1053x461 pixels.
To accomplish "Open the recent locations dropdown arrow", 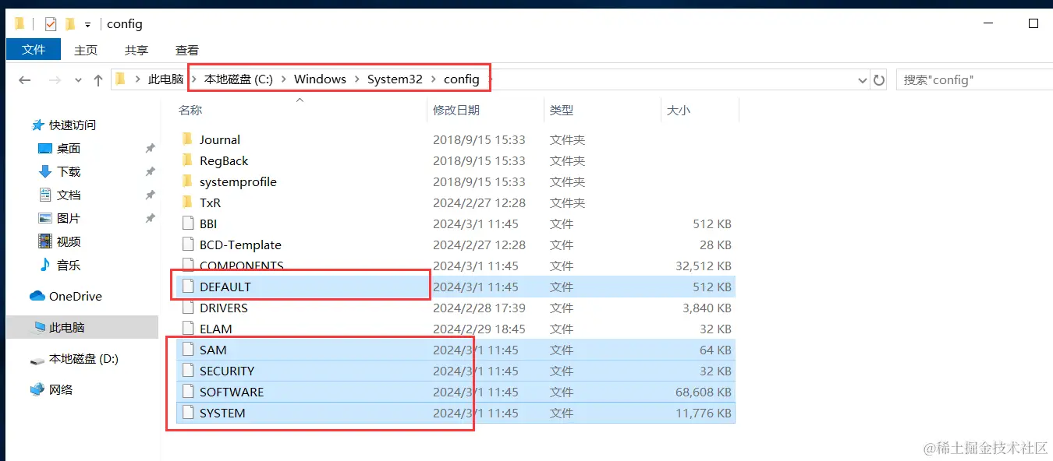I will pyautogui.click(x=78, y=80).
